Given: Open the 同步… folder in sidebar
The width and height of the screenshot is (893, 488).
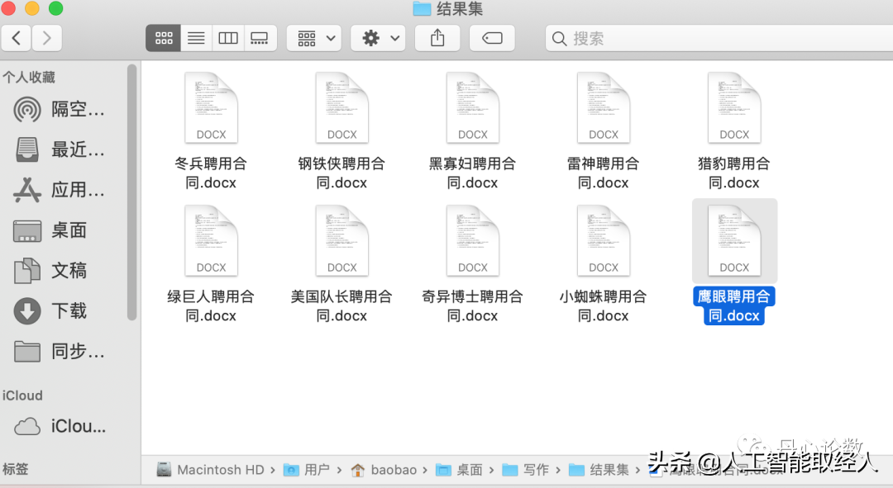Looking at the screenshot, I should coord(60,352).
